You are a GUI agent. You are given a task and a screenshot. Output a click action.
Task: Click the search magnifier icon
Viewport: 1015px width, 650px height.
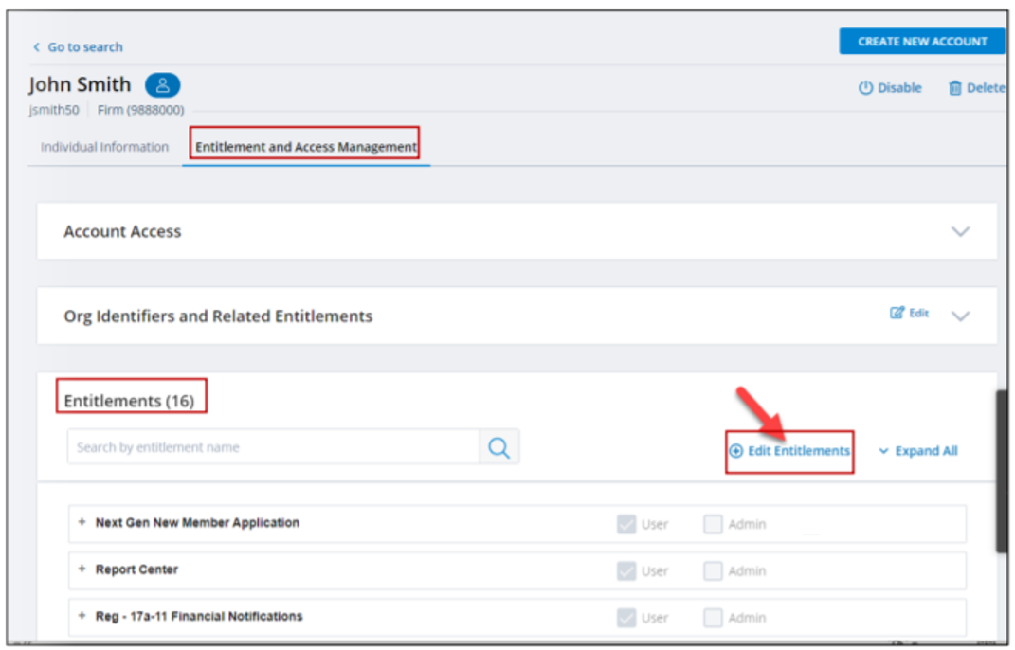point(499,447)
